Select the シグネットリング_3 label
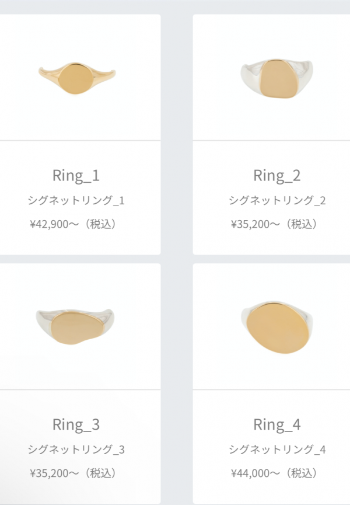This screenshot has width=350, height=505. pos(76,450)
